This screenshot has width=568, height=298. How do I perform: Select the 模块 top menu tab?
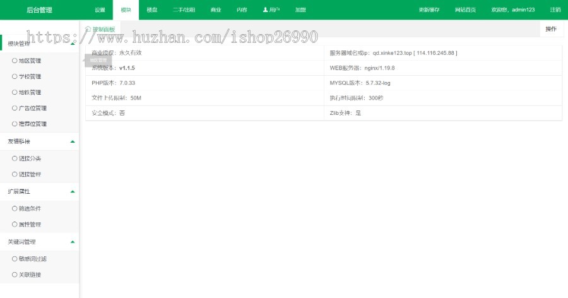pos(126,10)
